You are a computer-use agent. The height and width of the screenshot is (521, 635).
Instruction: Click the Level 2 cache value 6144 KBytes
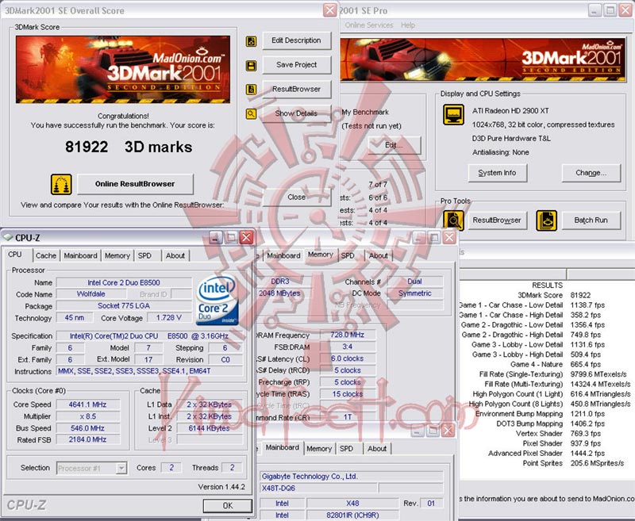point(210,428)
